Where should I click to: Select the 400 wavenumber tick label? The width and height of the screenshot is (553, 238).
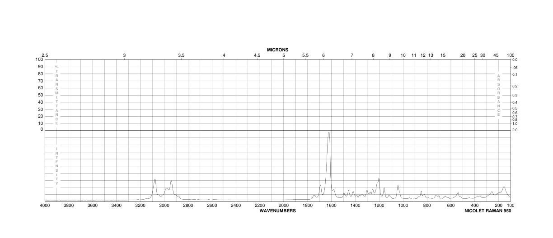click(475, 206)
